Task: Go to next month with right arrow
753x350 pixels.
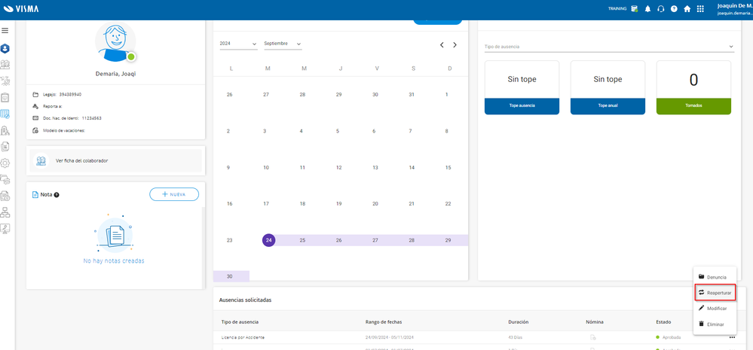Action: (x=455, y=45)
